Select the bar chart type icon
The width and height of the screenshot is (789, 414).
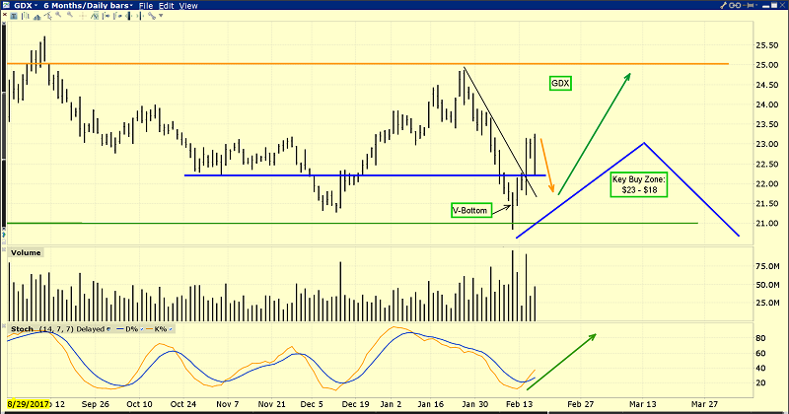(26, 16)
